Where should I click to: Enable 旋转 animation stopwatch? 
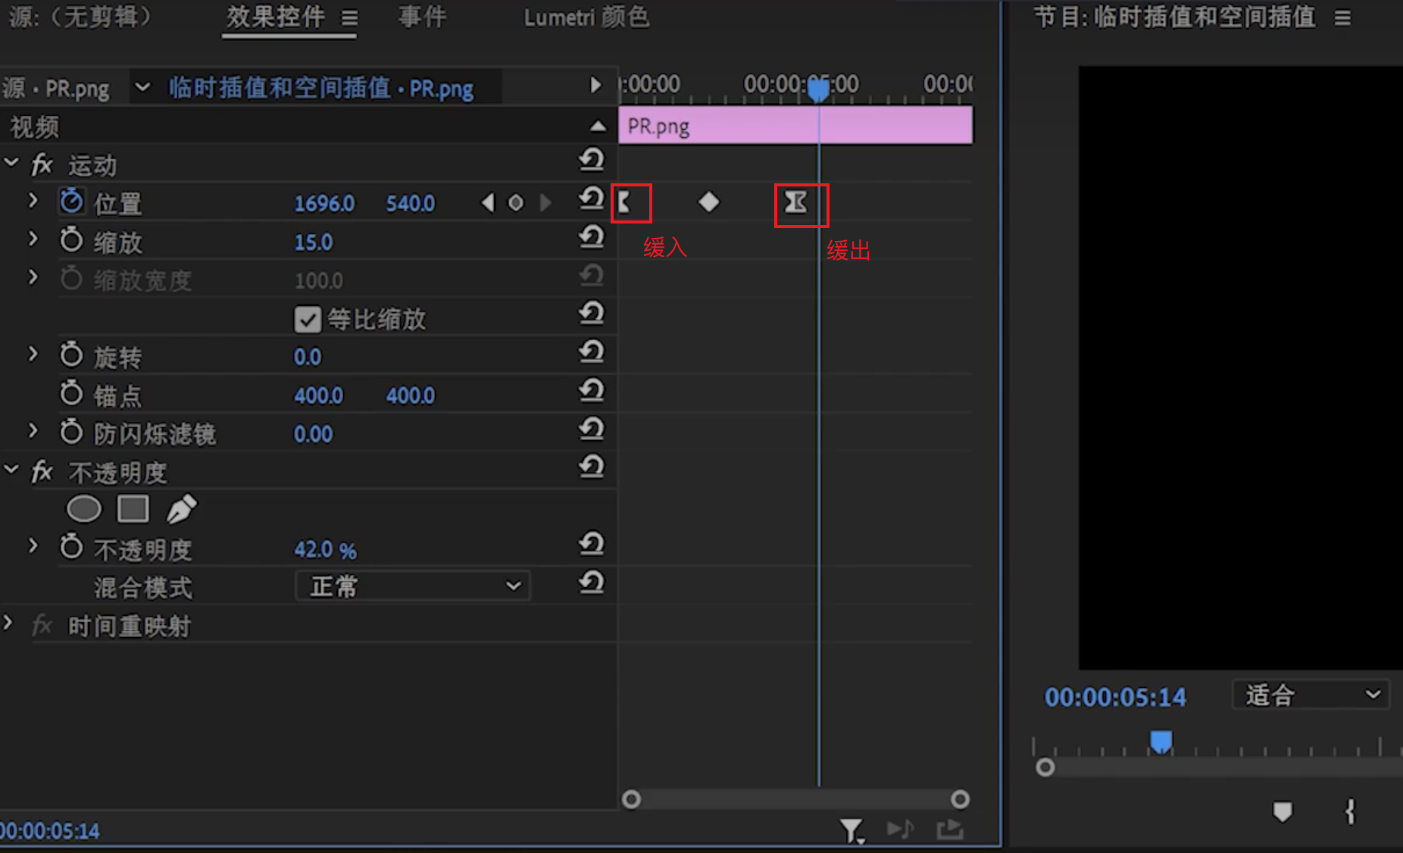(71, 355)
